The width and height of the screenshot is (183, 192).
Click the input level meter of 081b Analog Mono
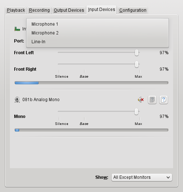click(91, 130)
